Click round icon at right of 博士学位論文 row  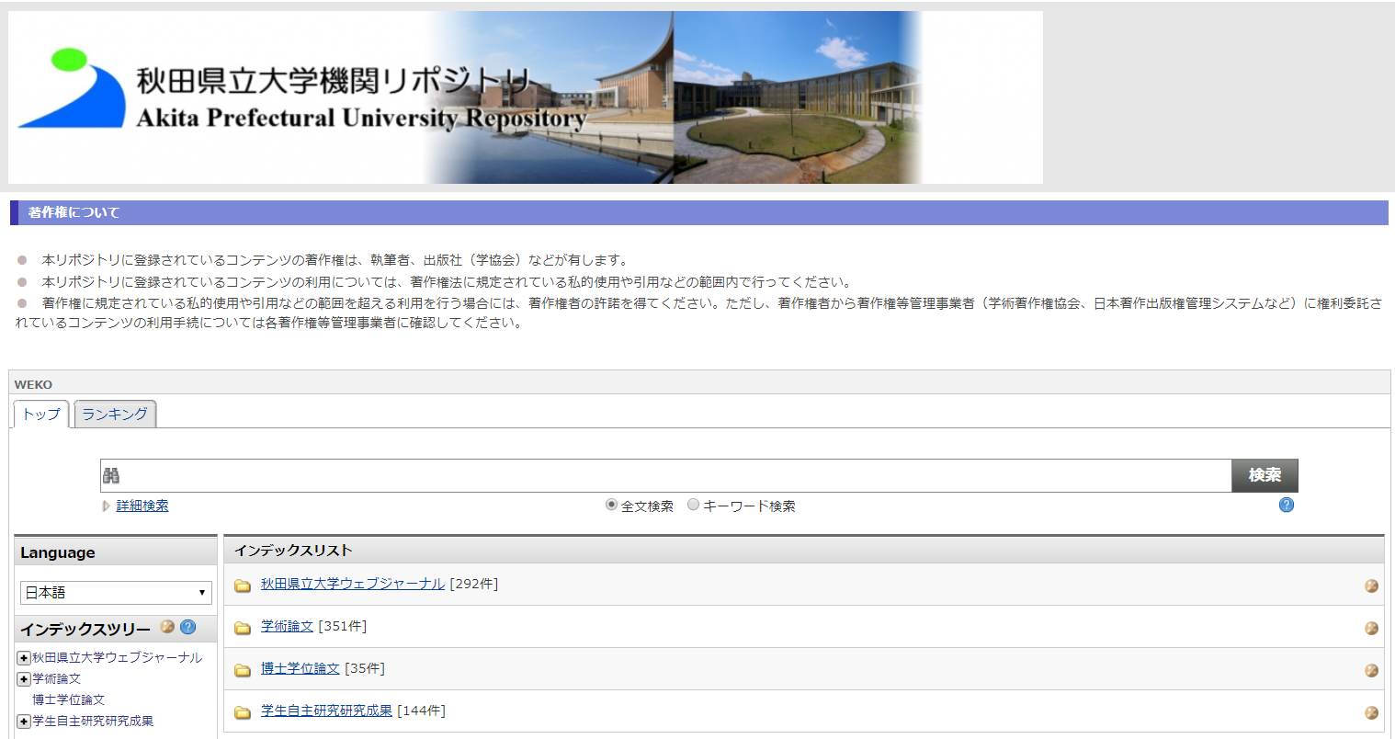pos(1371,670)
